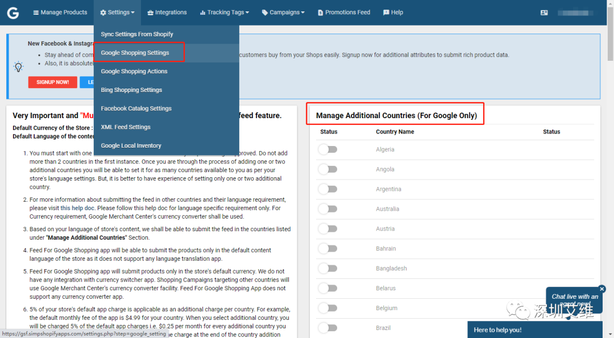The width and height of the screenshot is (614, 338).
Task: Enable the Australia country toggle
Action: 328,209
